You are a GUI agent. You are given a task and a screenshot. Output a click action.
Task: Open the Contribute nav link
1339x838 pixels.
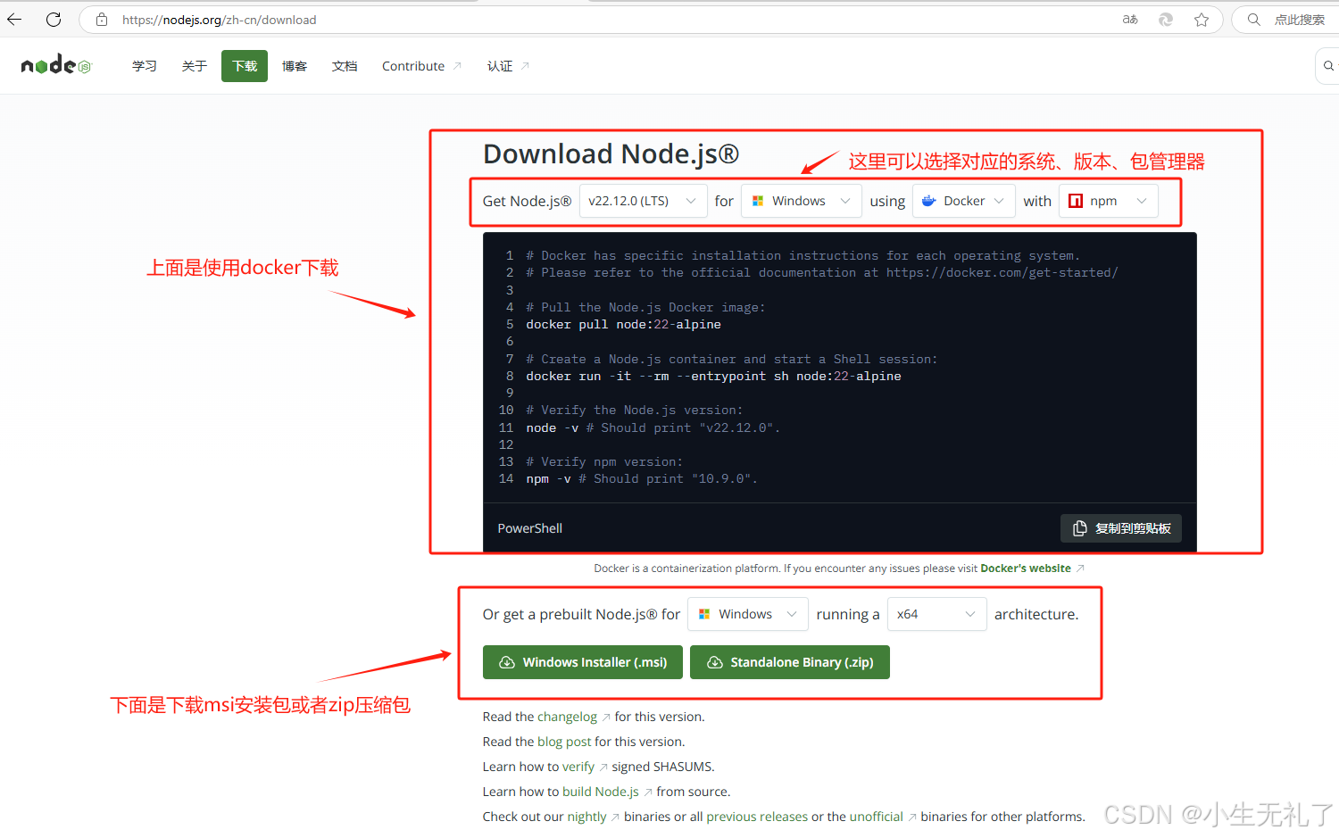(421, 66)
